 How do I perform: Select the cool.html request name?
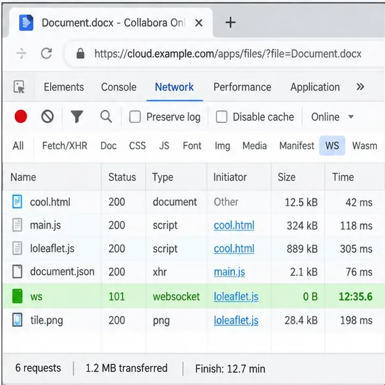(x=50, y=202)
